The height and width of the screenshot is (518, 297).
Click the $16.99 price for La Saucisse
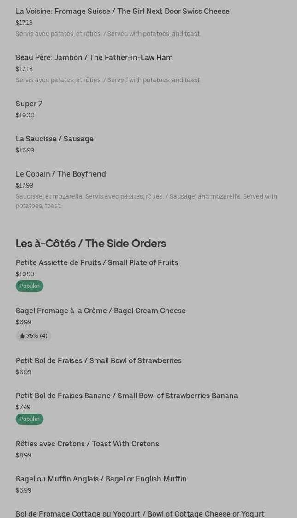pyautogui.click(x=25, y=150)
